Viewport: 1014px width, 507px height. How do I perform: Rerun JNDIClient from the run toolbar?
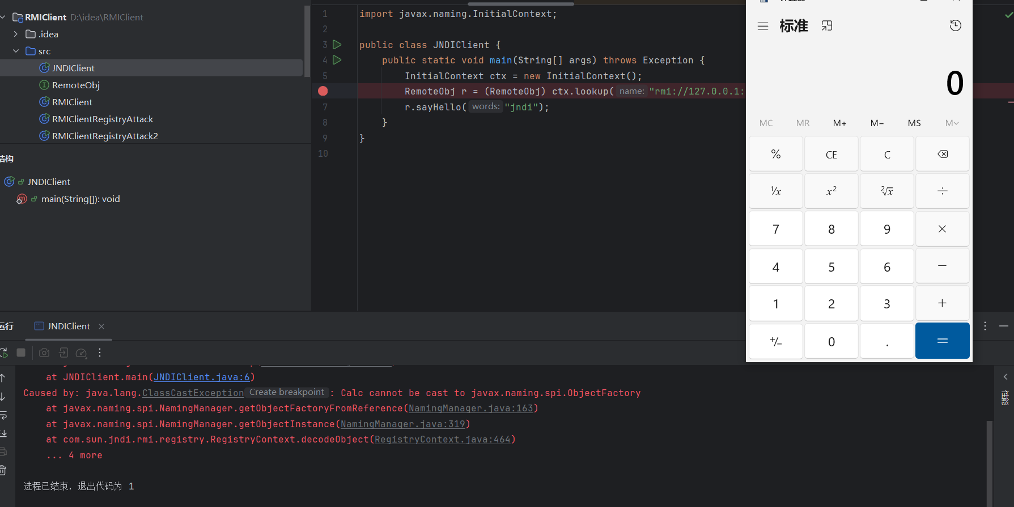pos(3,353)
